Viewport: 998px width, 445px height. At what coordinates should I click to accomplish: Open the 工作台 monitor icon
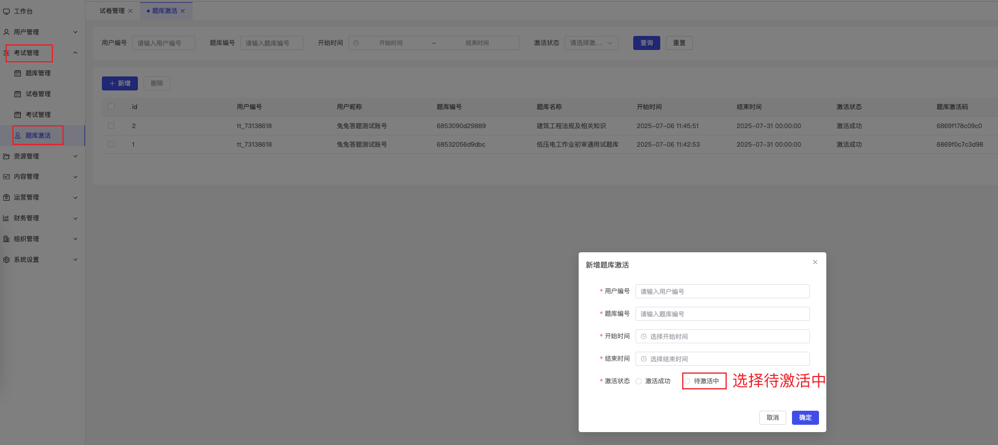(x=6, y=11)
